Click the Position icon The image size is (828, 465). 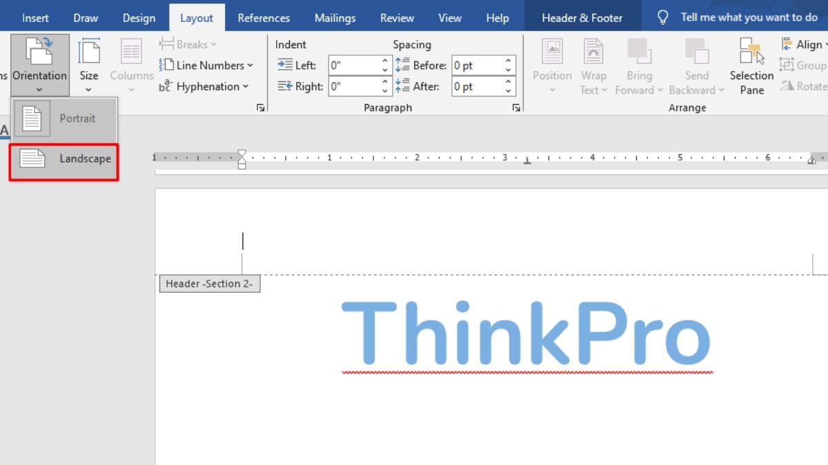point(552,52)
